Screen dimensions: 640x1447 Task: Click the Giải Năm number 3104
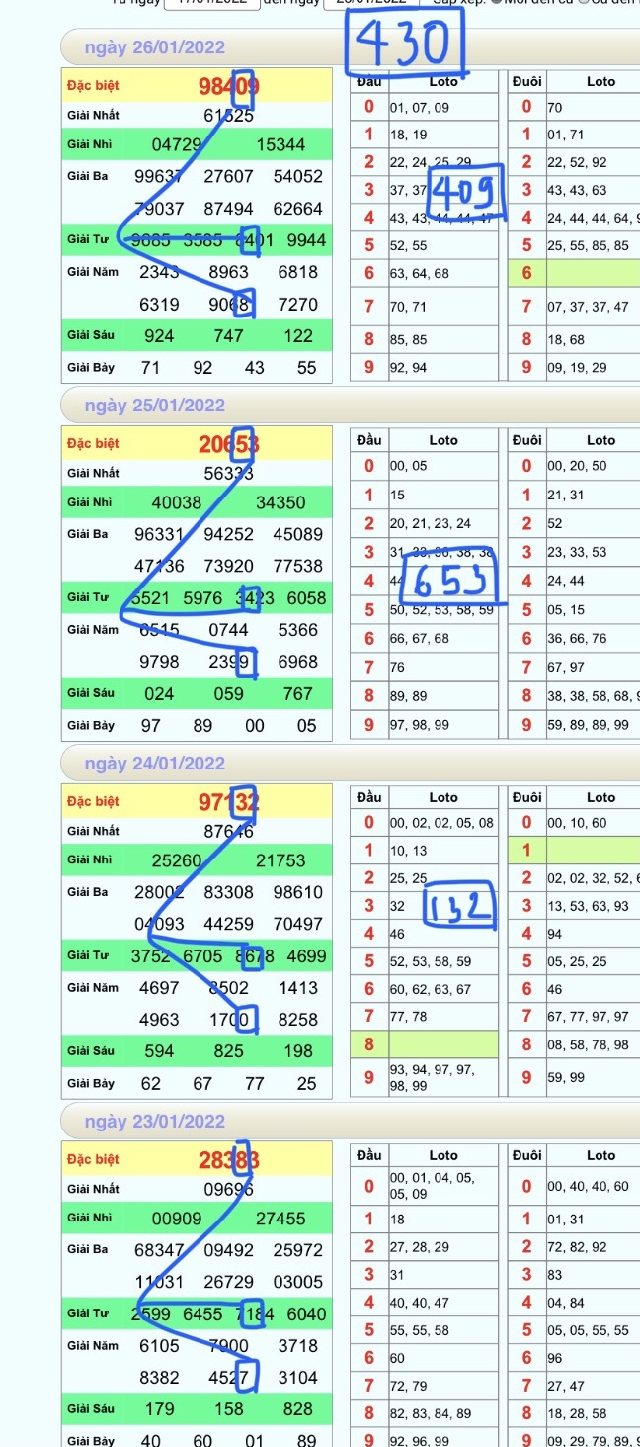297,1377
